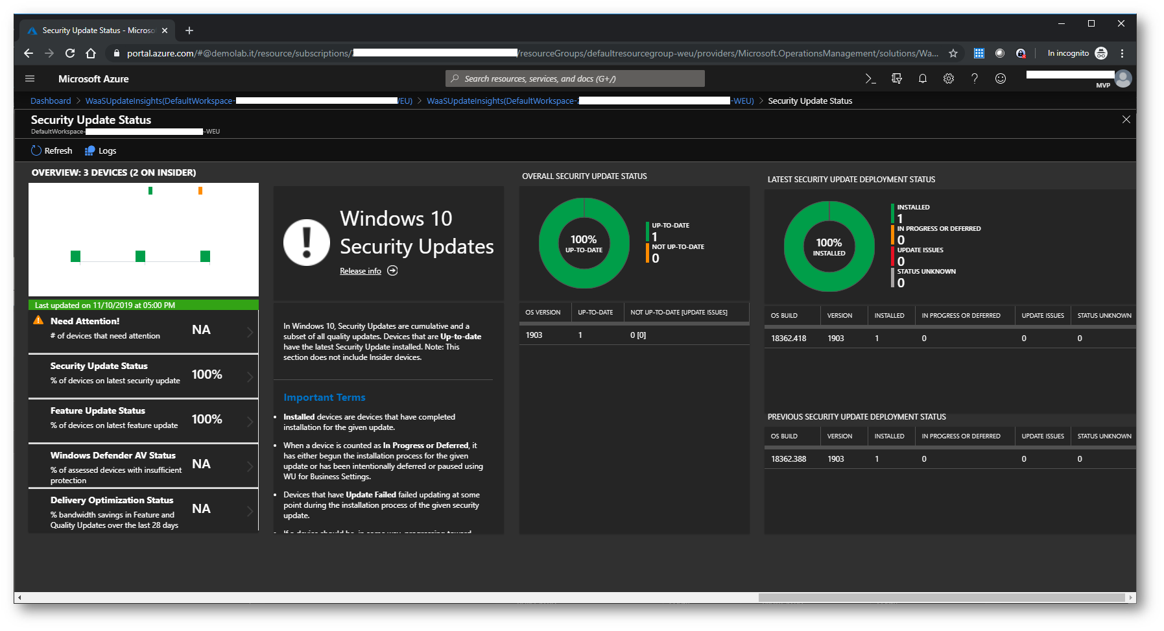Open the help question mark
This screenshot has width=1164, height=631.
click(975, 78)
